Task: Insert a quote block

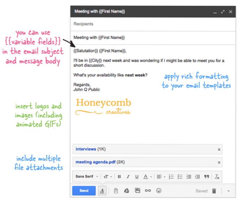Action: (x=206, y=177)
